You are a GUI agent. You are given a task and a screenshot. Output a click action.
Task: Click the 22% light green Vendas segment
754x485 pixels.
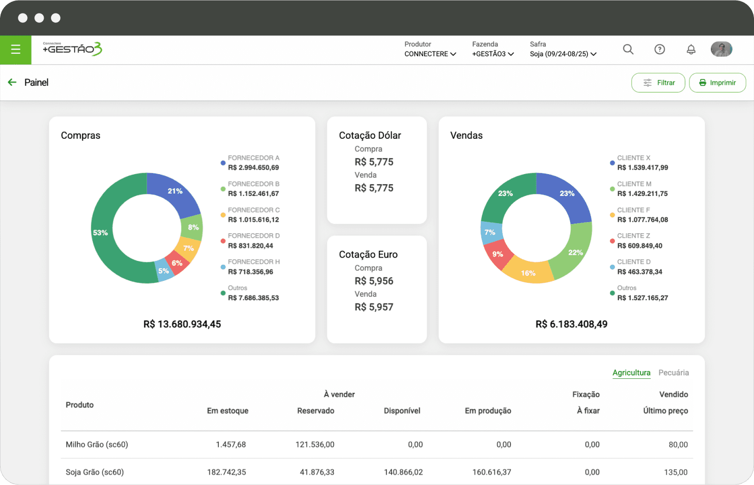pyautogui.click(x=575, y=252)
